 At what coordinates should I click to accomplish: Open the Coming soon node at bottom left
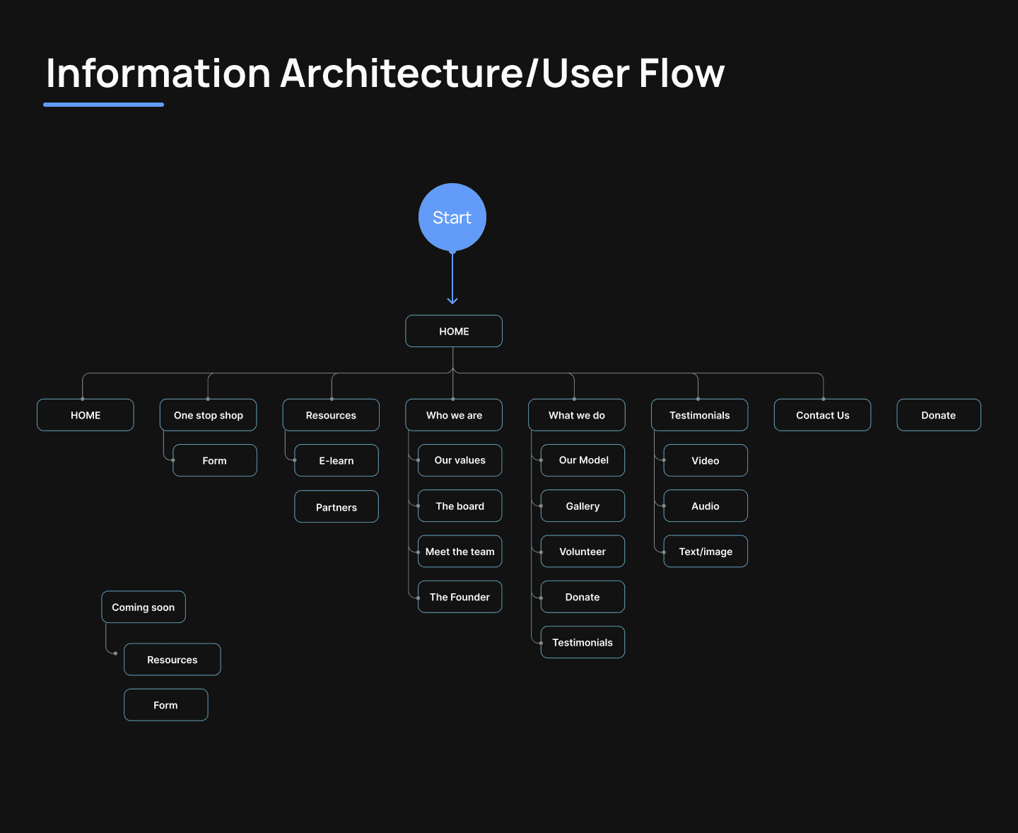tap(144, 607)
